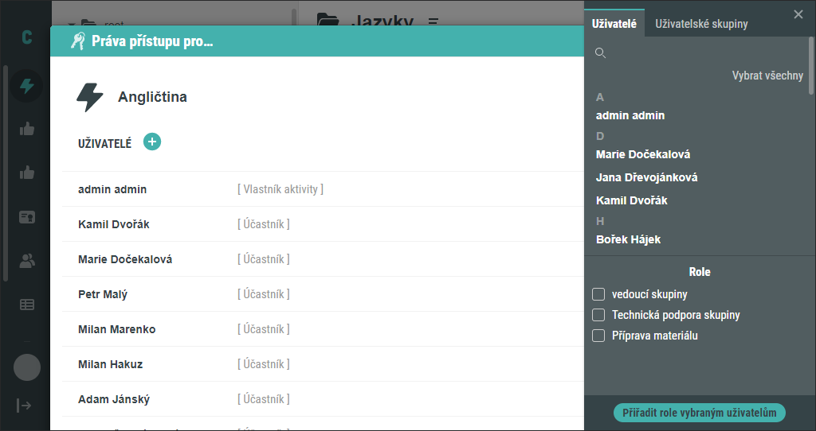Click the thumbs-up icon directly above the certificate icon

click(x=27, y=173)
